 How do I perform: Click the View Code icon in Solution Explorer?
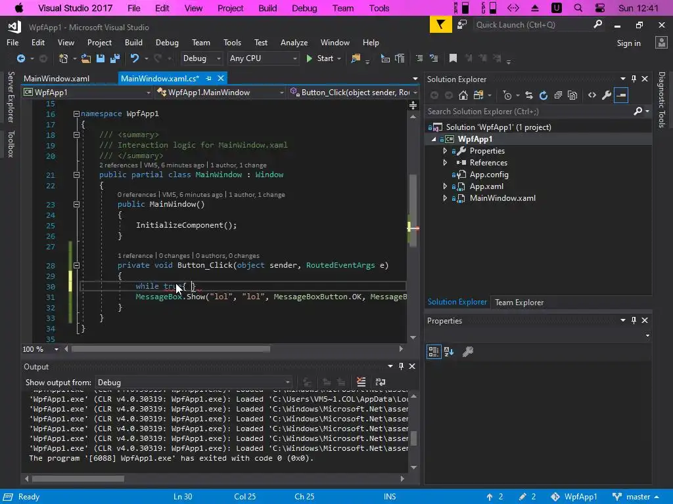592,95
